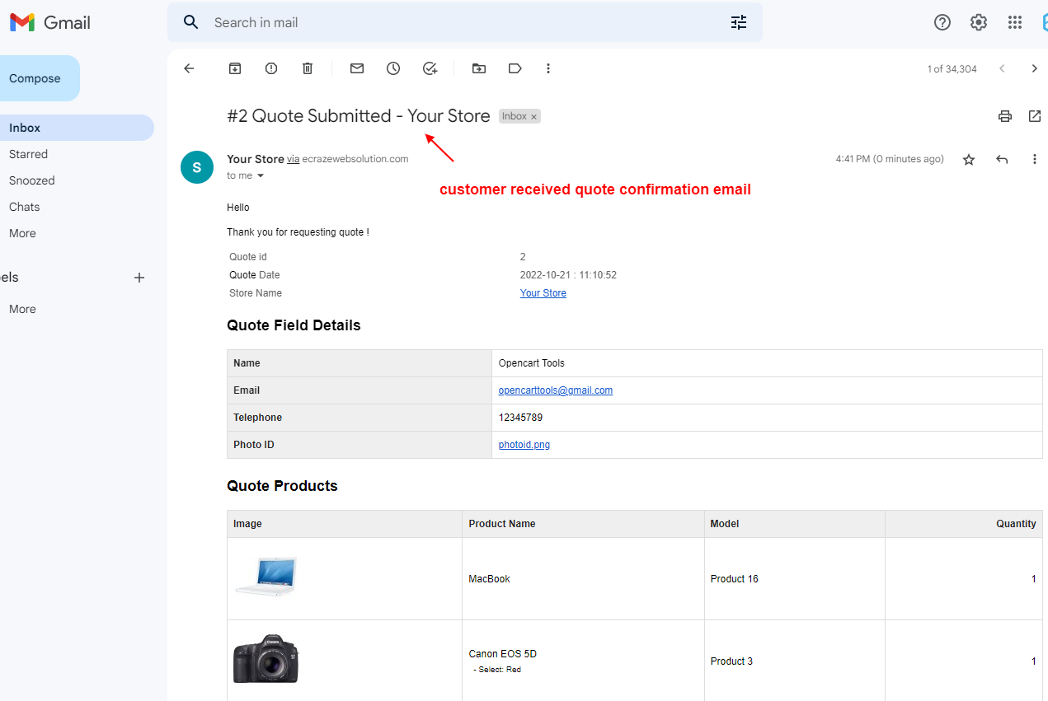
Task: Select the Opencart Tools name value
Action: click(531, 363)
